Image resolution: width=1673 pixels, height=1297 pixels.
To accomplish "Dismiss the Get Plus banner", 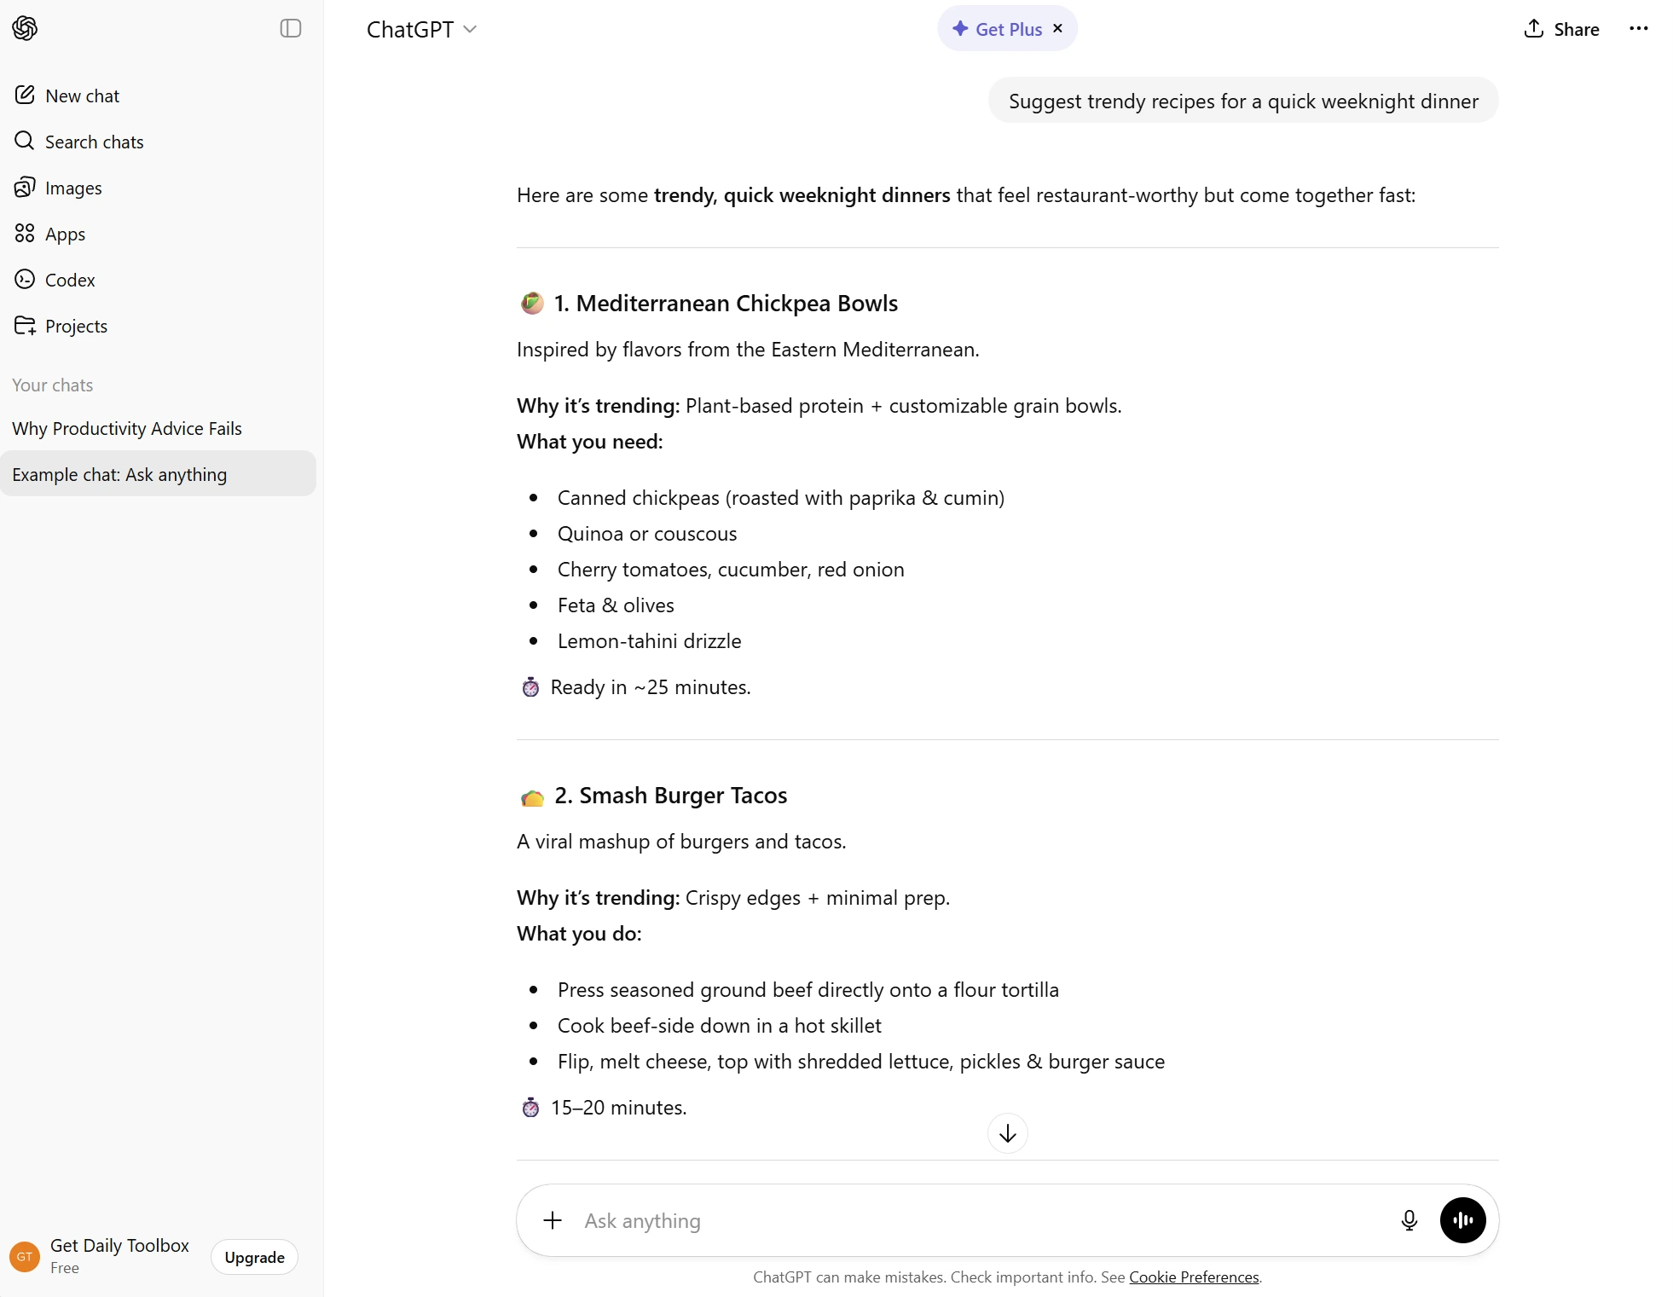I will (x=1057, y=28).
